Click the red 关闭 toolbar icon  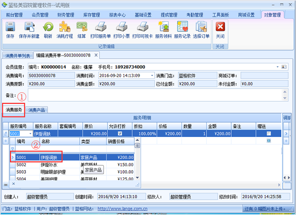point(220,26)
